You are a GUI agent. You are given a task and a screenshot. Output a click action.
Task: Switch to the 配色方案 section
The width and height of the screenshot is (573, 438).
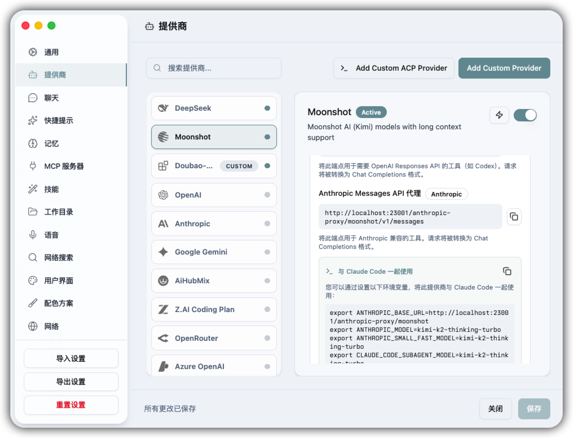pos(59,304)
